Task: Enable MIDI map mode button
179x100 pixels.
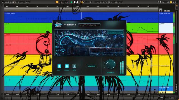Action: click(168, 2)
